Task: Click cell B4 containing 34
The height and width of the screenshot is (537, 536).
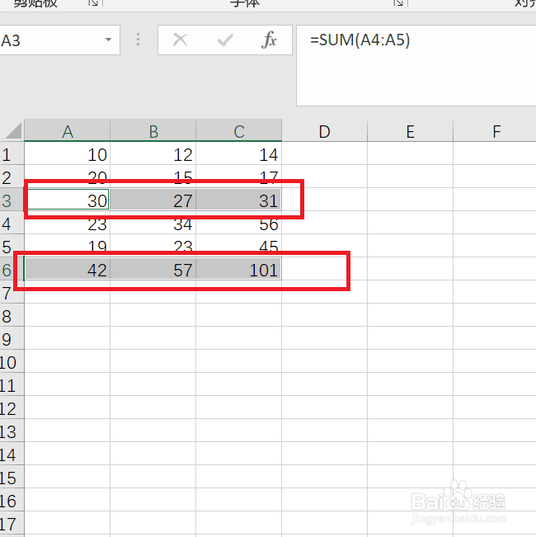Action: coord(153,223)
